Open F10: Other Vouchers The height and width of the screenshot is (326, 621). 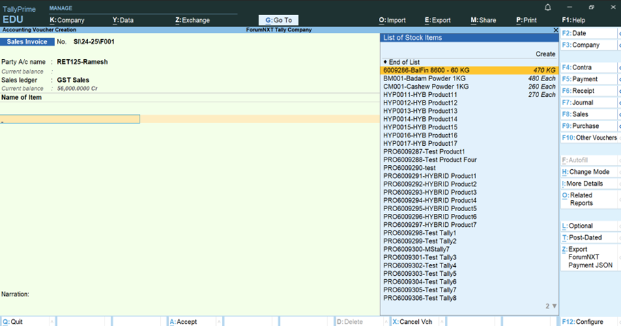[589, 138]
